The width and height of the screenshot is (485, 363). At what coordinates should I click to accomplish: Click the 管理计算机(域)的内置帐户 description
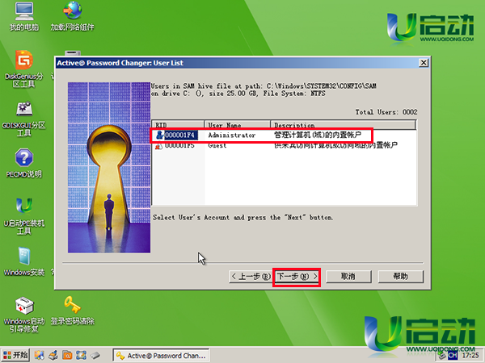point(318,135)
